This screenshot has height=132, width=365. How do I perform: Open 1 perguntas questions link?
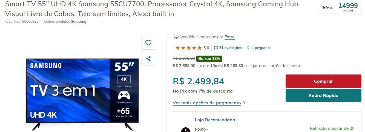261,48
